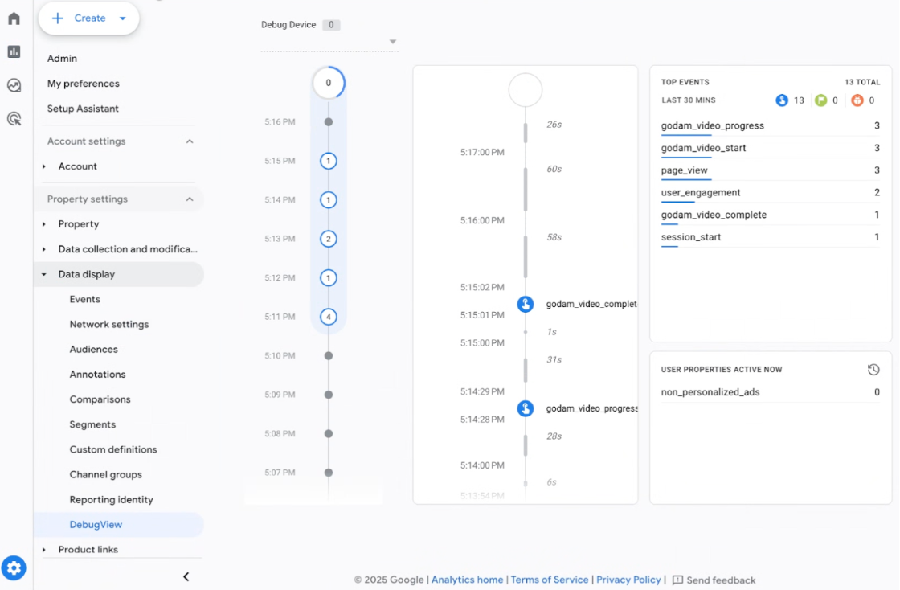
Task: Collapse the sidebar with the left chevron
Action: 186,576
